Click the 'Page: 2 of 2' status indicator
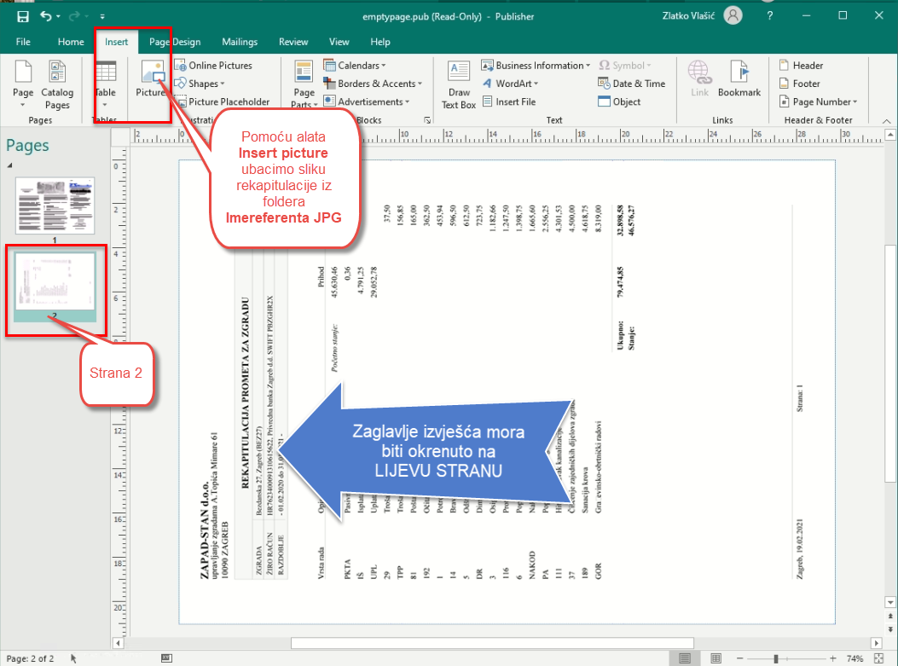The height and width of the screenshot is (666, 898). click(30, 658)
